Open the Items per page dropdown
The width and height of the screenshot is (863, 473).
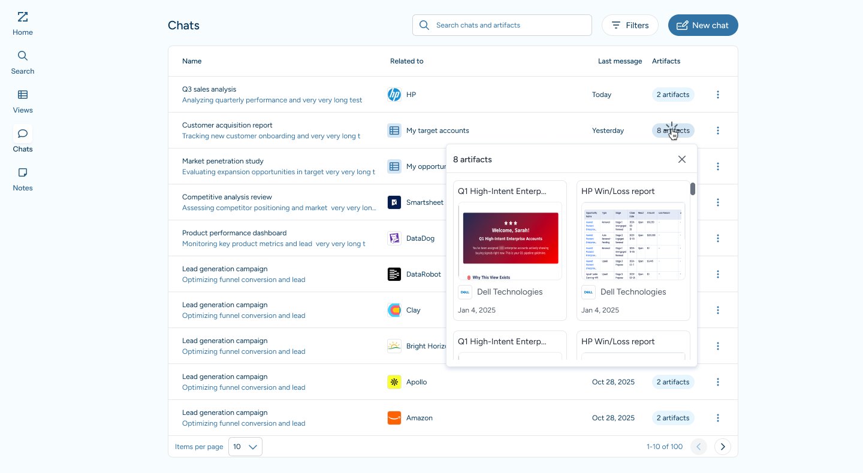click(x=245, y=447)
